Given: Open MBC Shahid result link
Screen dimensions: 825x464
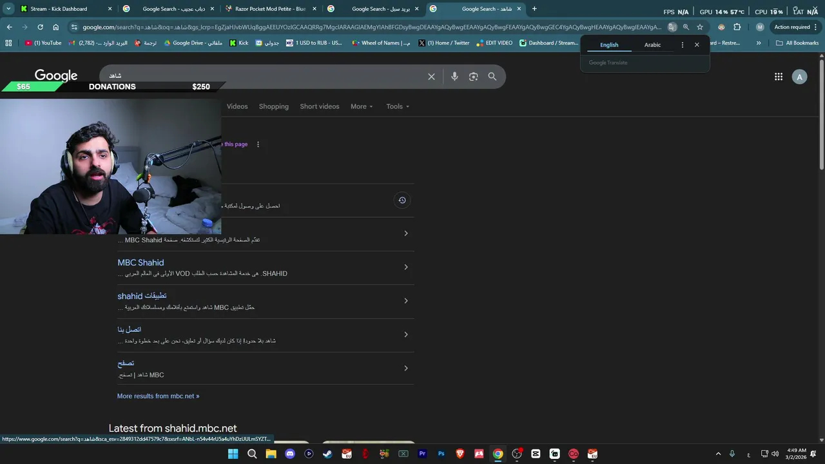Looking at the screenshot, I should point(141,262).
